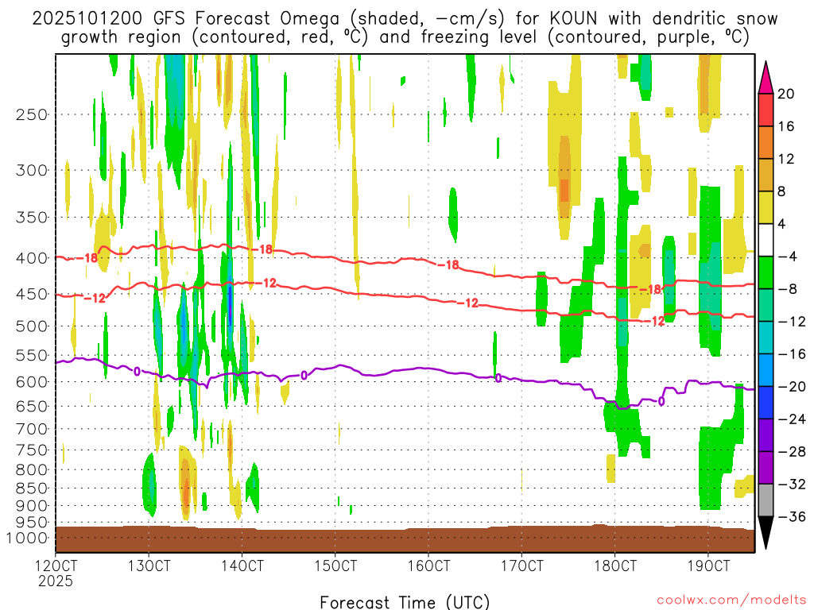
Task: Click the red -18 contour label near 180CT
Action: (650, 289)
